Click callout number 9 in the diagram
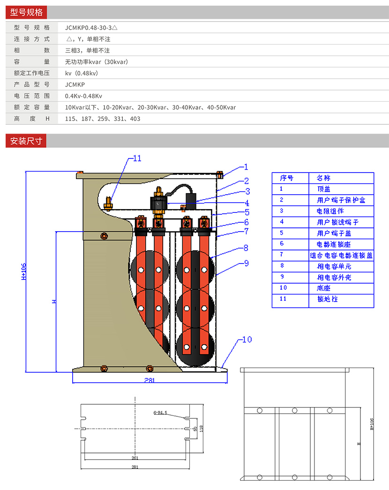The height and width of the screenshot is (490, 389). tap(246, 264)
